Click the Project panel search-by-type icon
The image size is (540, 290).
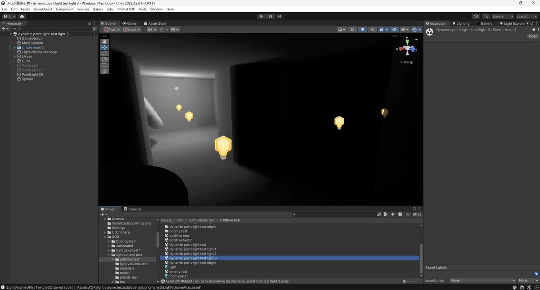pos(386,214)
